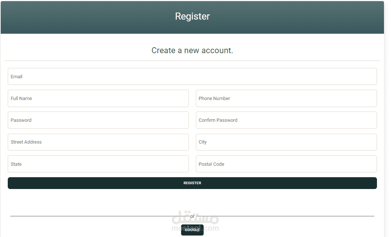Focus the City text field
The height and width of the screenshot is (237, 391).
[286, 142]
